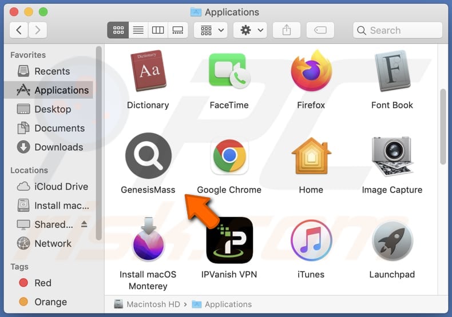Select Applications in the sidebar

coord(49,90)
